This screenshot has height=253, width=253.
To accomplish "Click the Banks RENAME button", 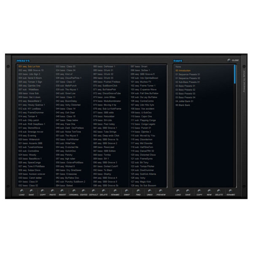I will (231, 191).
